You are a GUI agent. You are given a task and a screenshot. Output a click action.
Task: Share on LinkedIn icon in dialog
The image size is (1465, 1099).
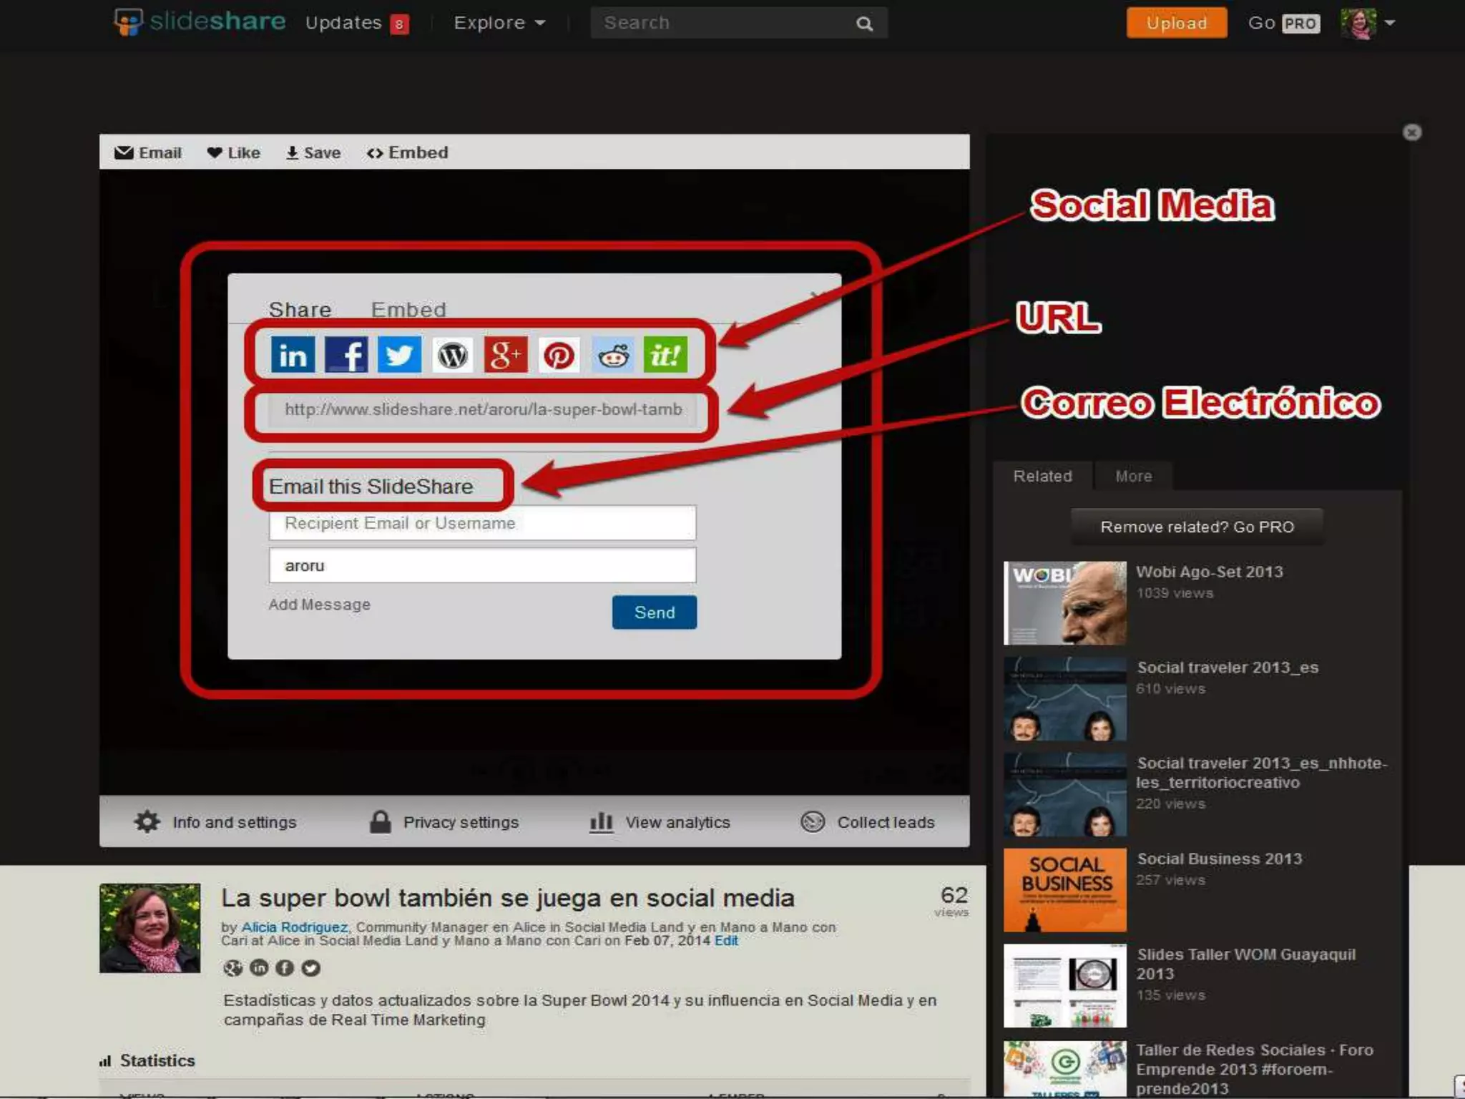point(293,355)
